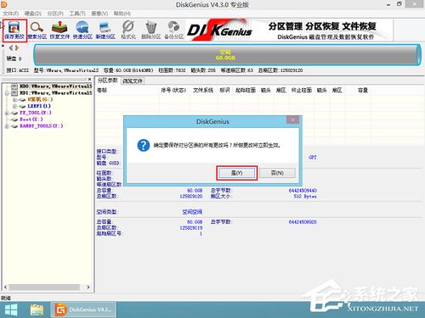The height and width of the screenshot is (318, 425).
Task: Open the Windows Start button
Action: point(11,310)
